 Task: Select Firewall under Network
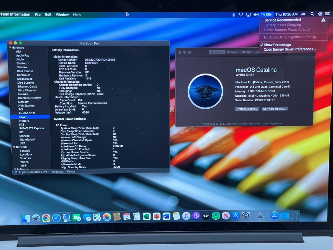tap(25, 151)
